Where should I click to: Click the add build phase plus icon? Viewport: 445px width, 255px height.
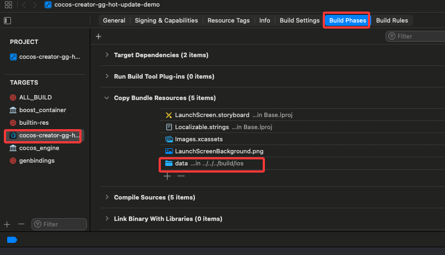point(99,36)
